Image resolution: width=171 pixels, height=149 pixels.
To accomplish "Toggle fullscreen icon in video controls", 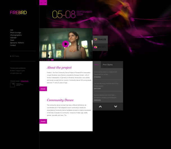I will pyautogui.click(x=48, y=60).
